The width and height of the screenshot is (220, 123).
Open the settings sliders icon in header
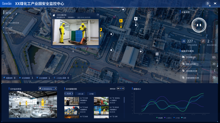click(x=208, y=3)
